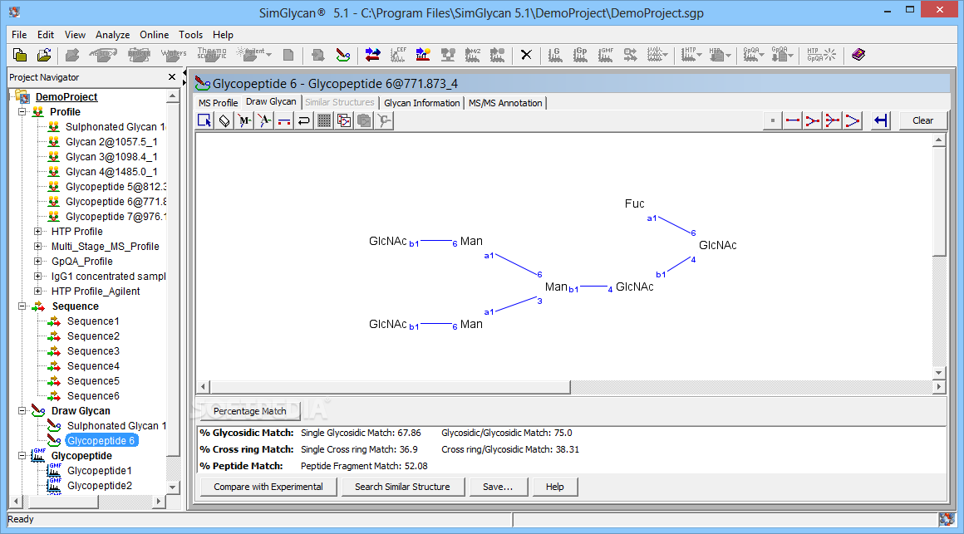Click the small square node tool
964x534 pixels.
click(x=773, y=120)
